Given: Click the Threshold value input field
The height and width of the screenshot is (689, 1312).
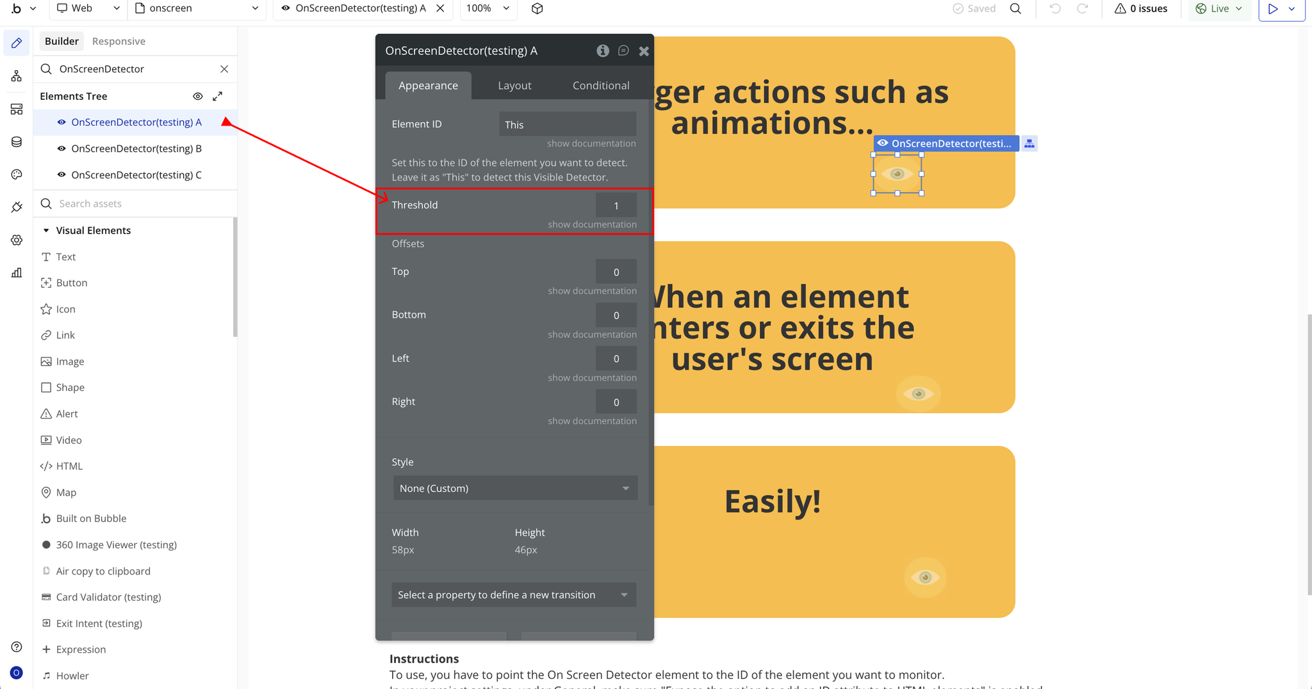Looking at the screenshot, I should [616, 205].
